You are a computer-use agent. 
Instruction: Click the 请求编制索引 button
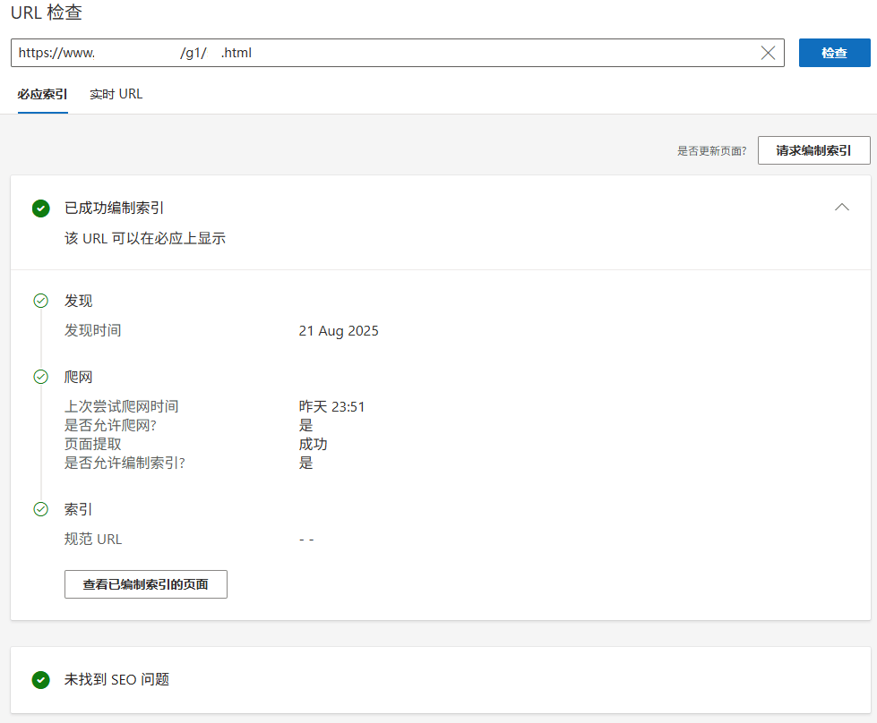pyautogui.click(x=813, y=150)
